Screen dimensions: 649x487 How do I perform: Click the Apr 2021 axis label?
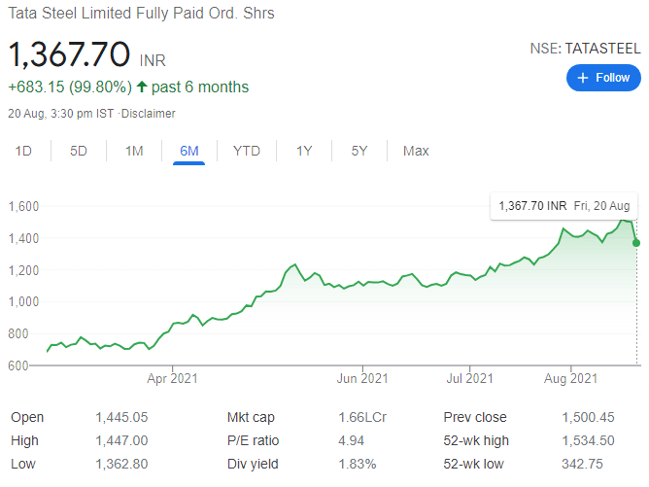point(172,378)
